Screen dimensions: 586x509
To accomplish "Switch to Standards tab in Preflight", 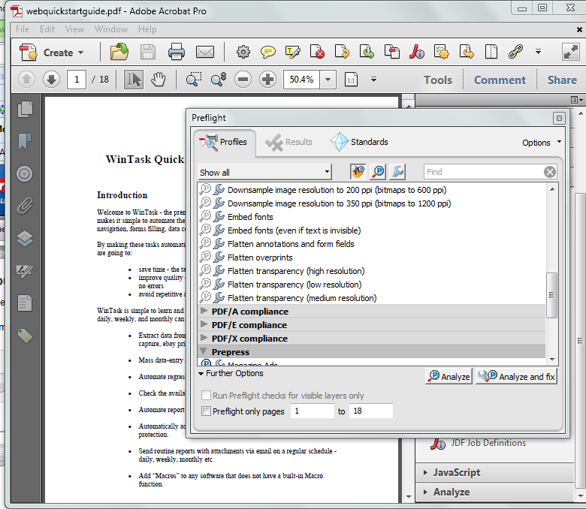I will click(x=359, y=143).
